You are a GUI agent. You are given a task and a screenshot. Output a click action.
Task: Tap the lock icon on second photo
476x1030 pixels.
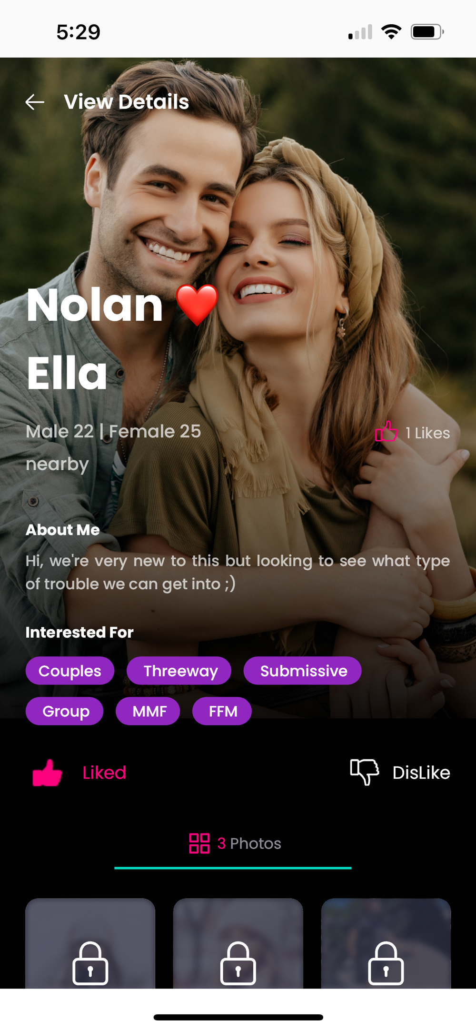pos(238,963)
